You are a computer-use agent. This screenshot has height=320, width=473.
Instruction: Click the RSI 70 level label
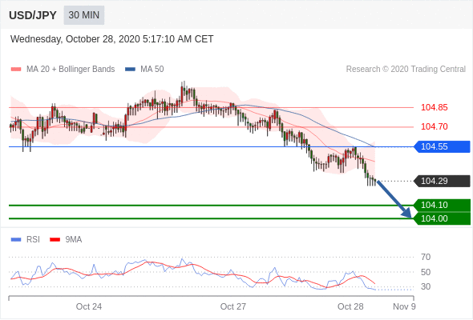[x=426, y=257]
